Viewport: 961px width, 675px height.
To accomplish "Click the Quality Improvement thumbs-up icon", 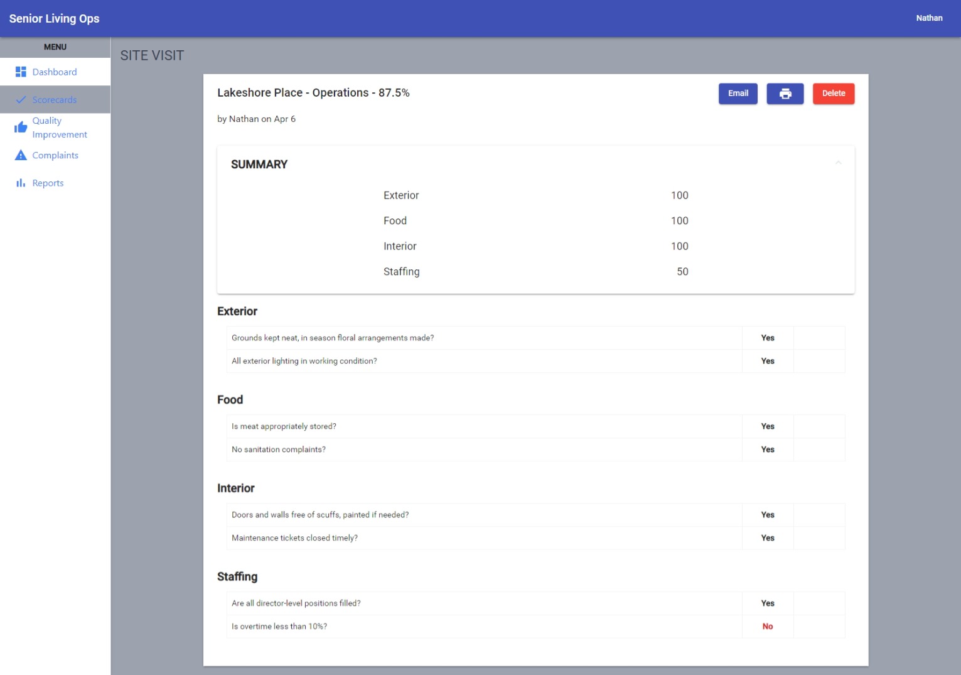I will coord(21,127).
